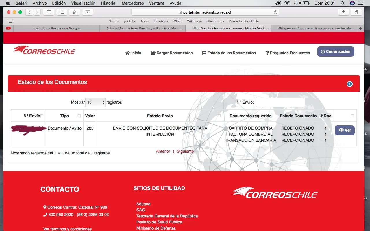370x231 pixels.
Task: Go back to the previous page
Action: [x=29, y=12]
